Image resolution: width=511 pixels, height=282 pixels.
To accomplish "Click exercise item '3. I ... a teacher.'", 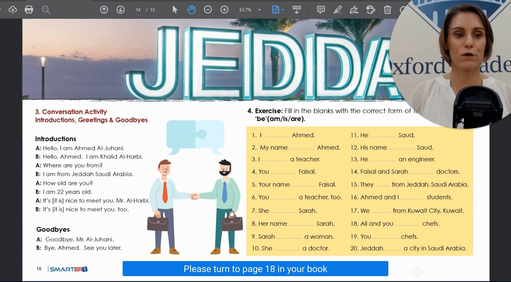I will tap(286, 159).
